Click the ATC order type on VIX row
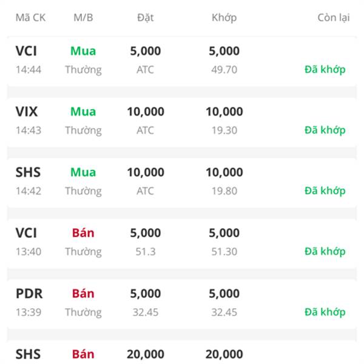The height and width of the screenshot is (364, 364). pos(146,130)
